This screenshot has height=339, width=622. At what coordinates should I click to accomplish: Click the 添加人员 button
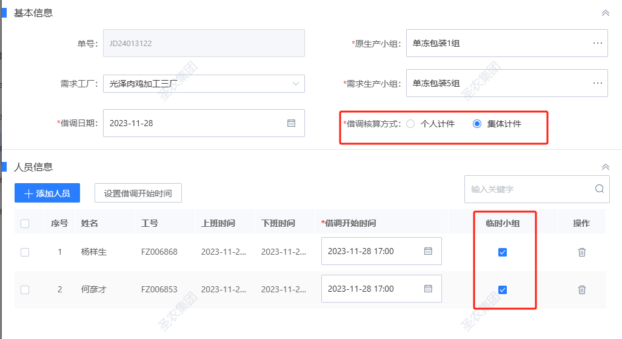coord(47,193)
